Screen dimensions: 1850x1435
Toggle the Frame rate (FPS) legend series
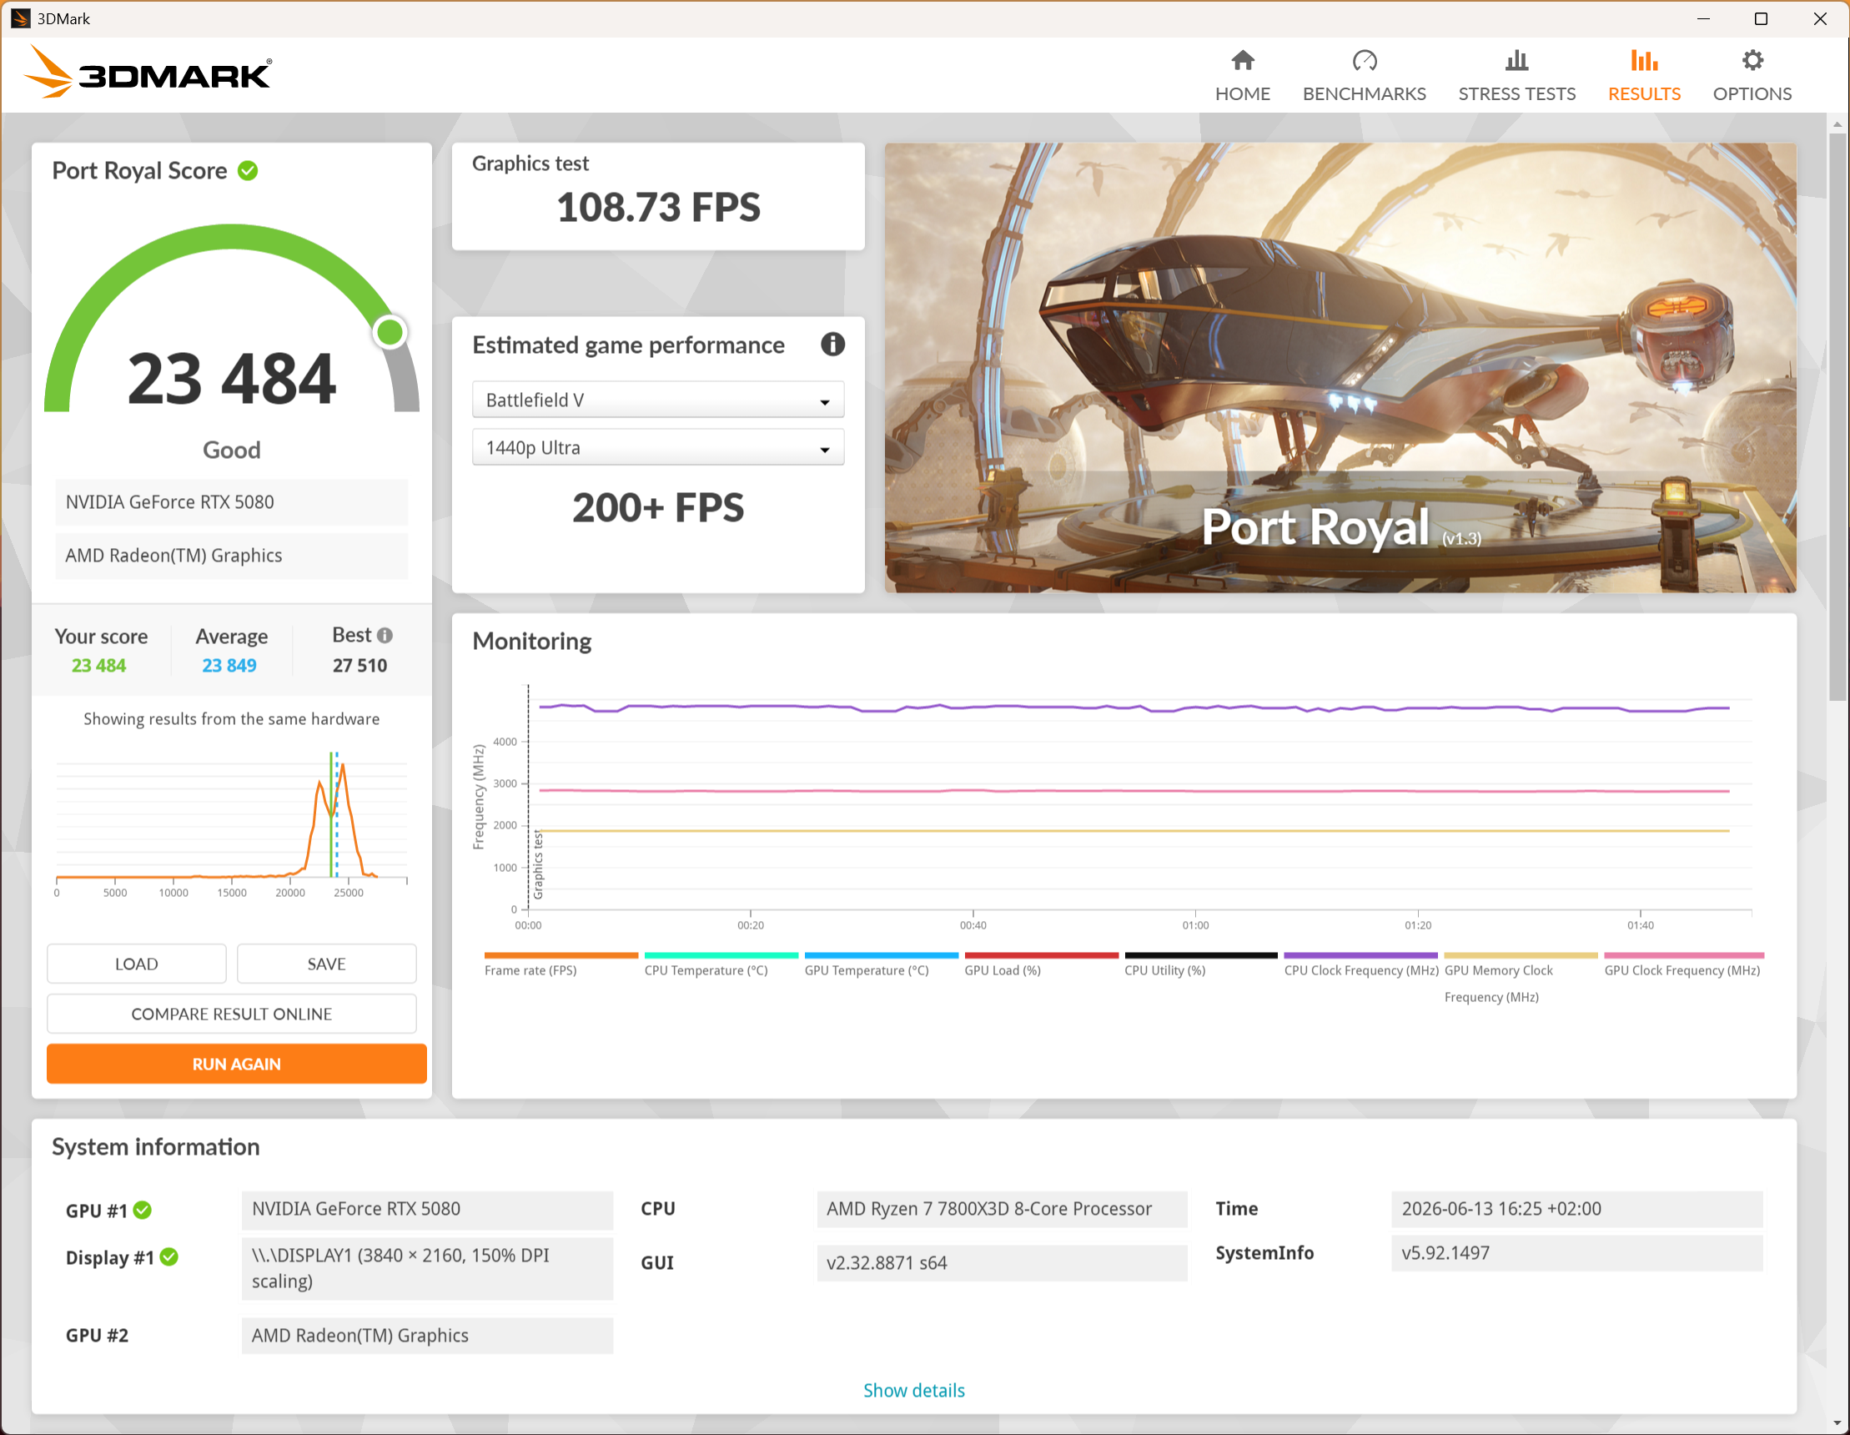click(530, 971)
